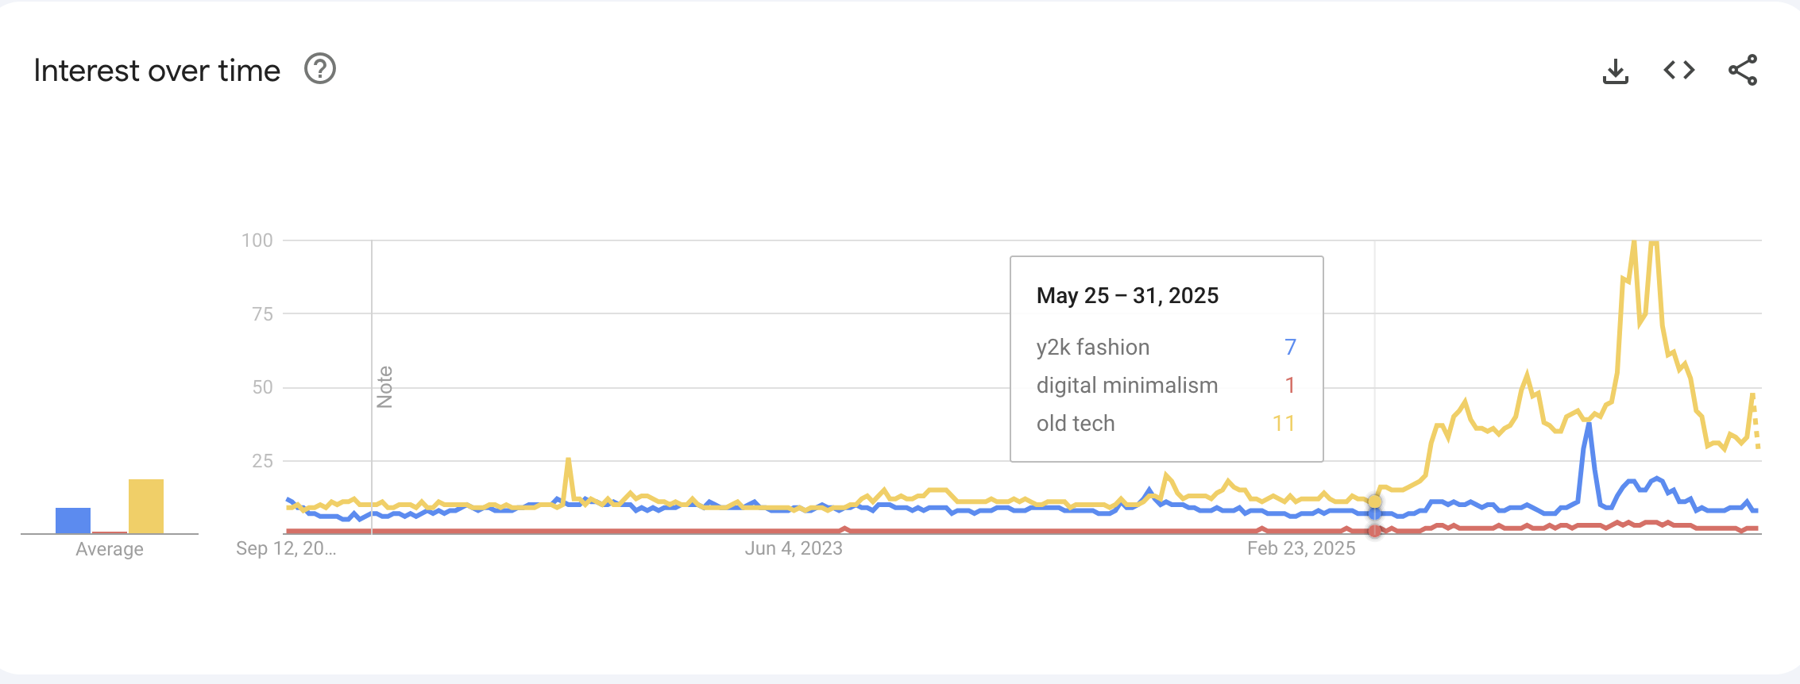This screenshot has height=684, width=1800.
Task: Open the embed code icon
Action: click(x=1679, y=71)
